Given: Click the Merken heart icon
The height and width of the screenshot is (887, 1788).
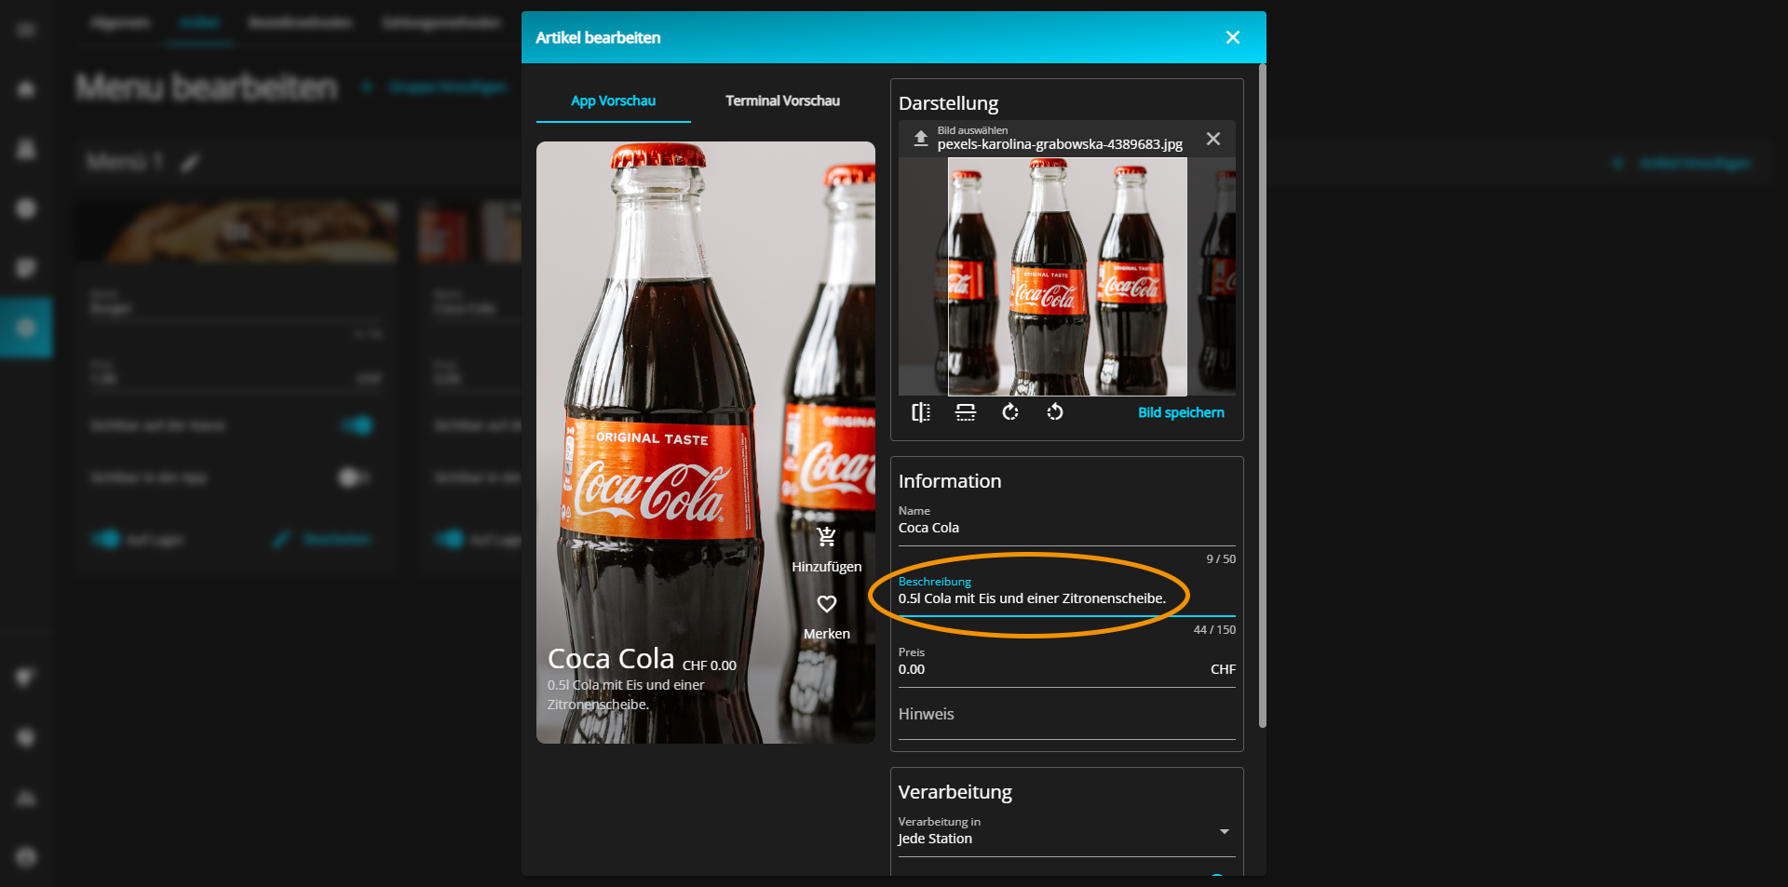Looking at the screenshot, I should click(827, 604).
